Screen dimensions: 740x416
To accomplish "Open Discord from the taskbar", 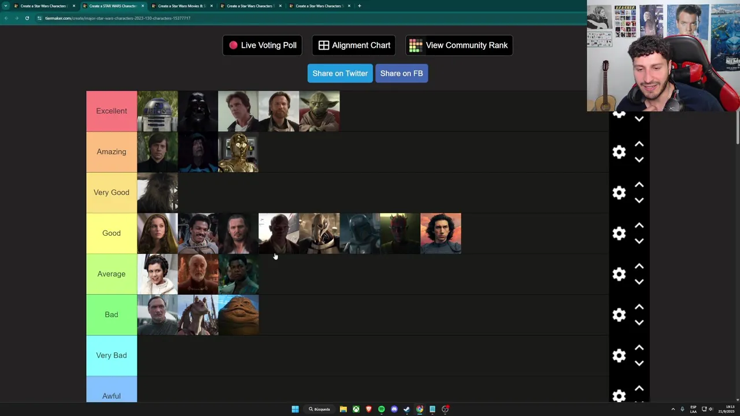I will point(394,409).
